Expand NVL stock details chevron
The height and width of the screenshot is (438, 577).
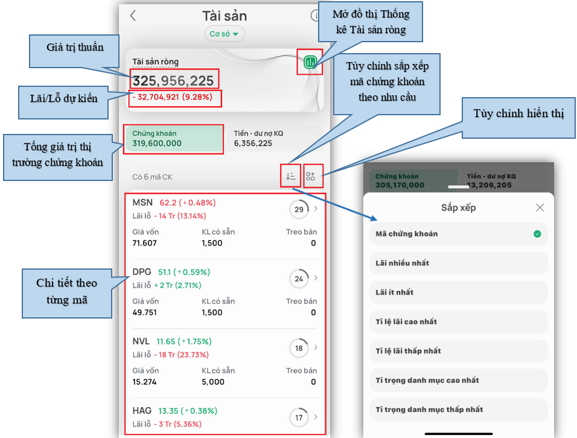316,348
